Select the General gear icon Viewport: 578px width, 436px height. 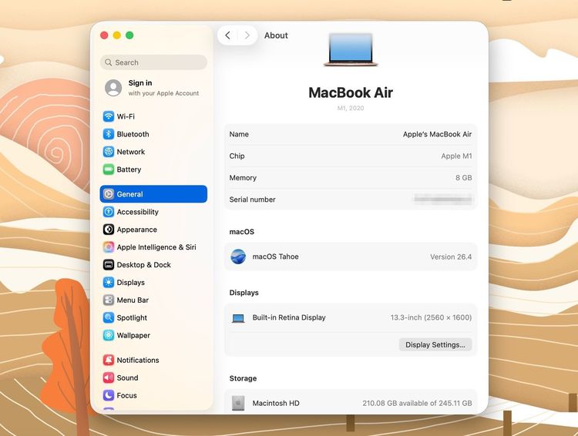tap(109, 194)
